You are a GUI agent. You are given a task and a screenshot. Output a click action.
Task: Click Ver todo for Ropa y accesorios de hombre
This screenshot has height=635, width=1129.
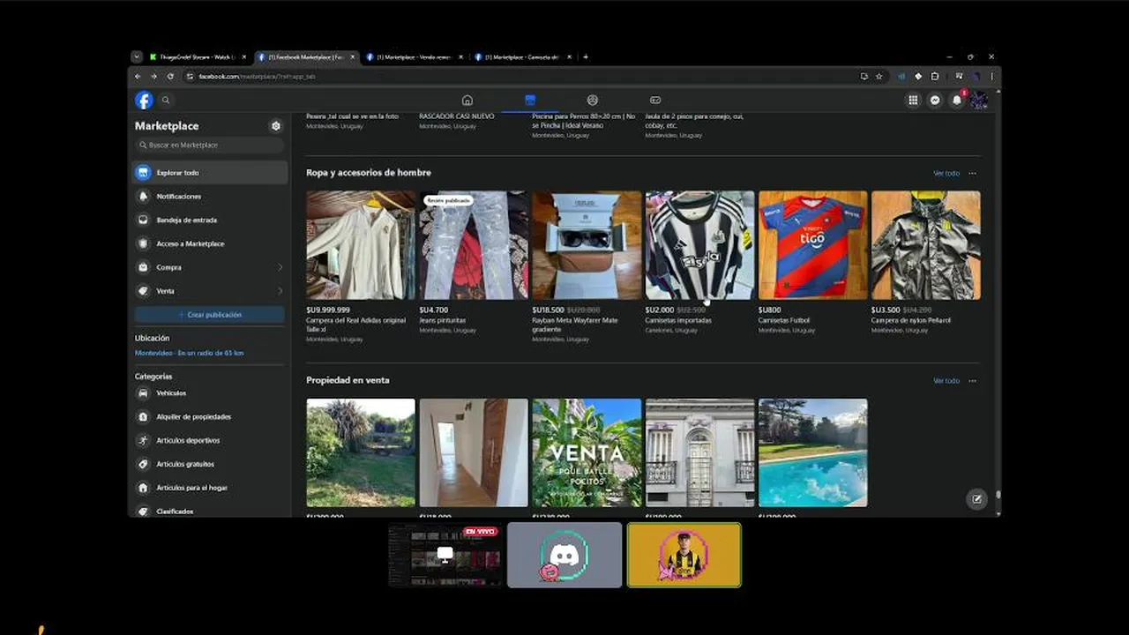(x=946, y=173)
